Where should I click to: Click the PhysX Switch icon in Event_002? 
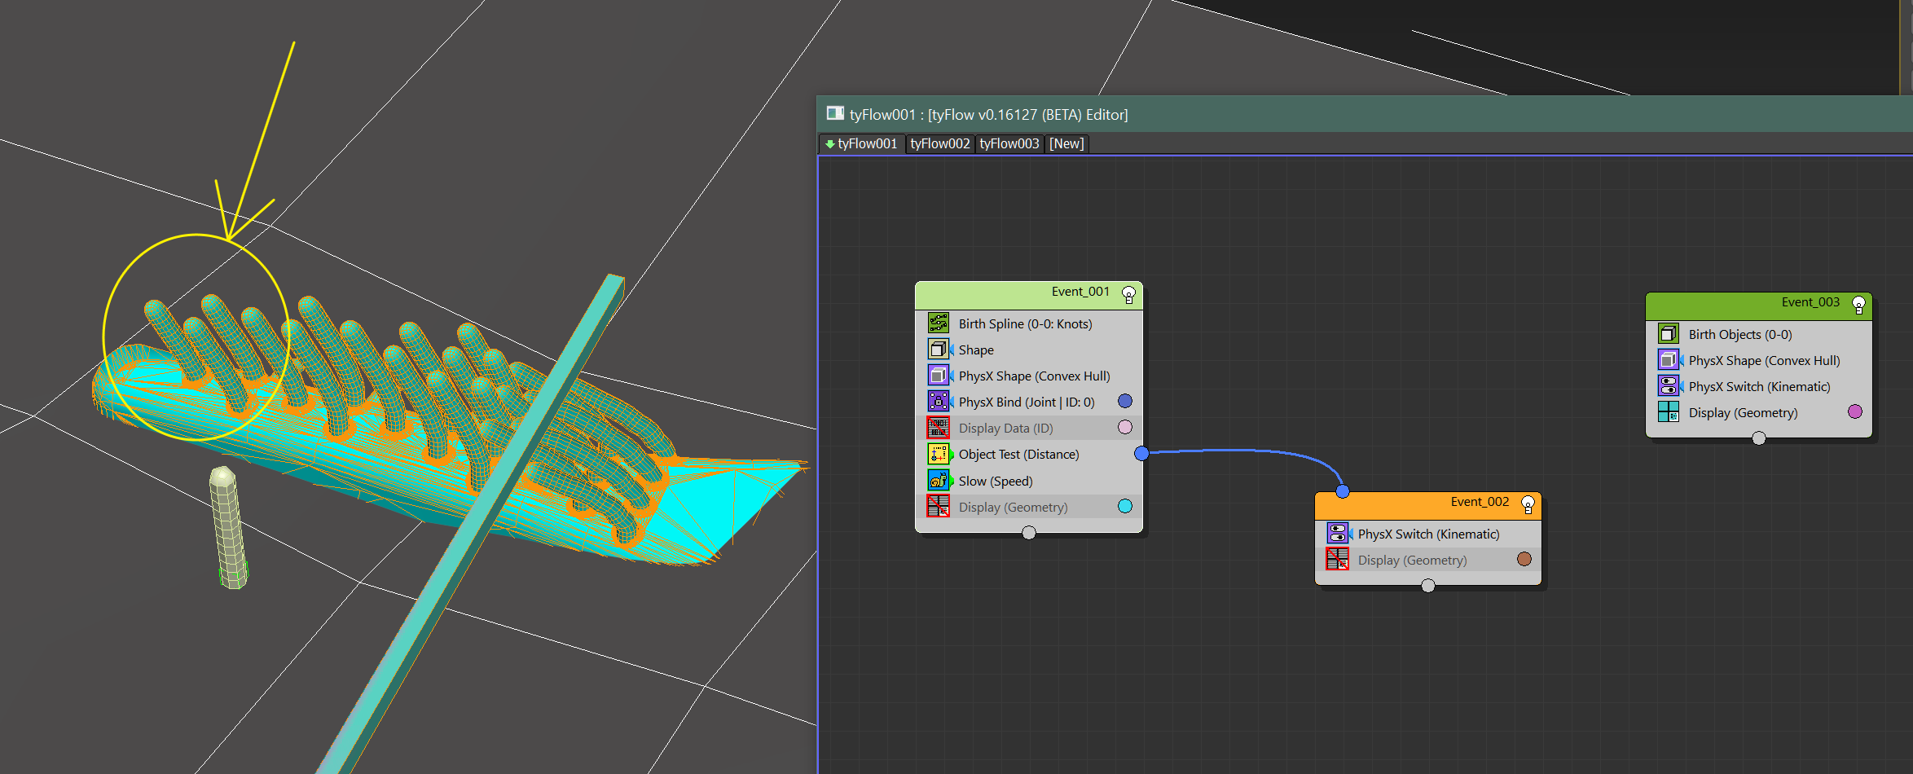(x=1337, y=534)
